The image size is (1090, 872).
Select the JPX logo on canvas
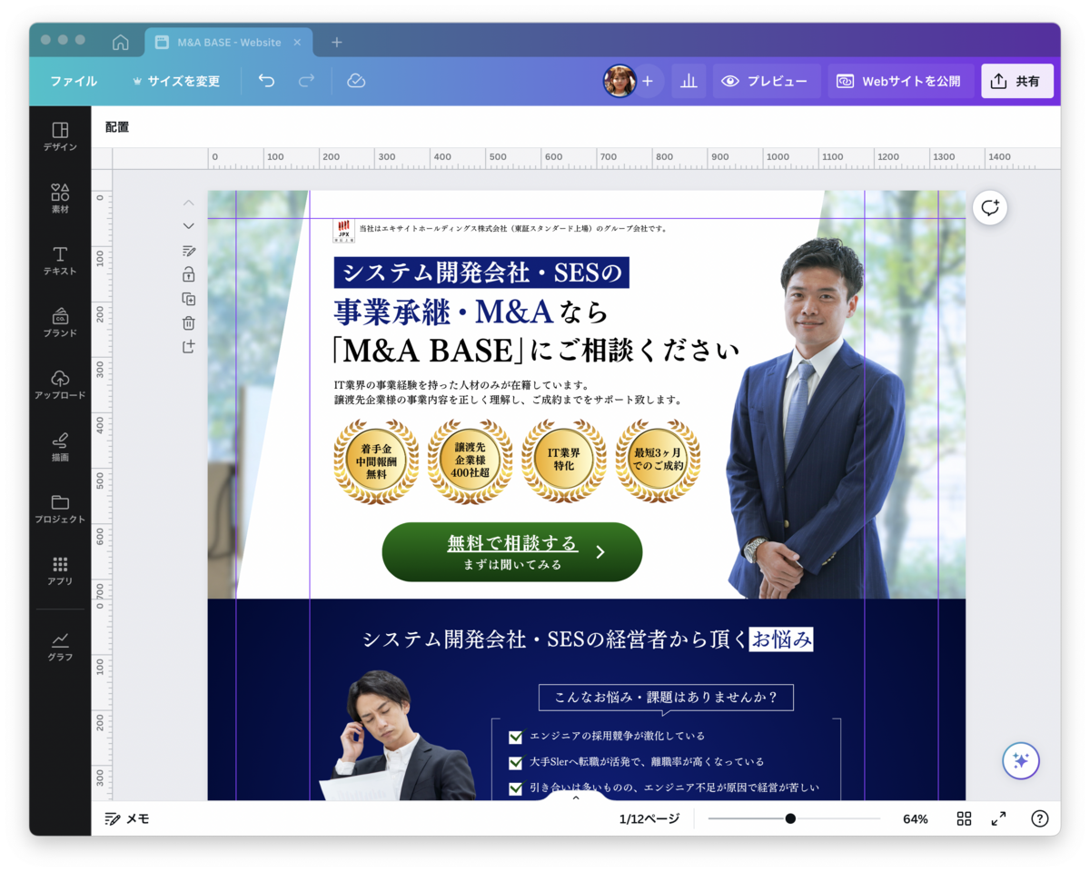[343, 231]
